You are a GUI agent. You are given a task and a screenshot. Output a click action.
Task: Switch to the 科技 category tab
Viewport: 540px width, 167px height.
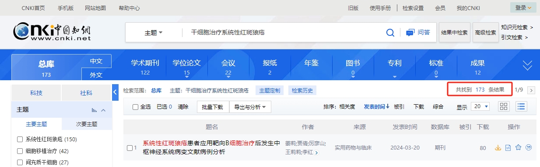[x=36, y=93]
